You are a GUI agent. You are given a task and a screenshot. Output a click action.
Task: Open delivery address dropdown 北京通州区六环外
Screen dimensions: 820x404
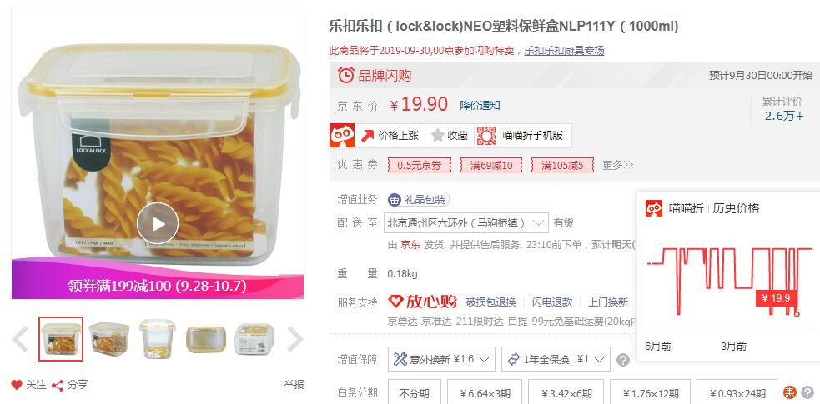coord(466,223)
